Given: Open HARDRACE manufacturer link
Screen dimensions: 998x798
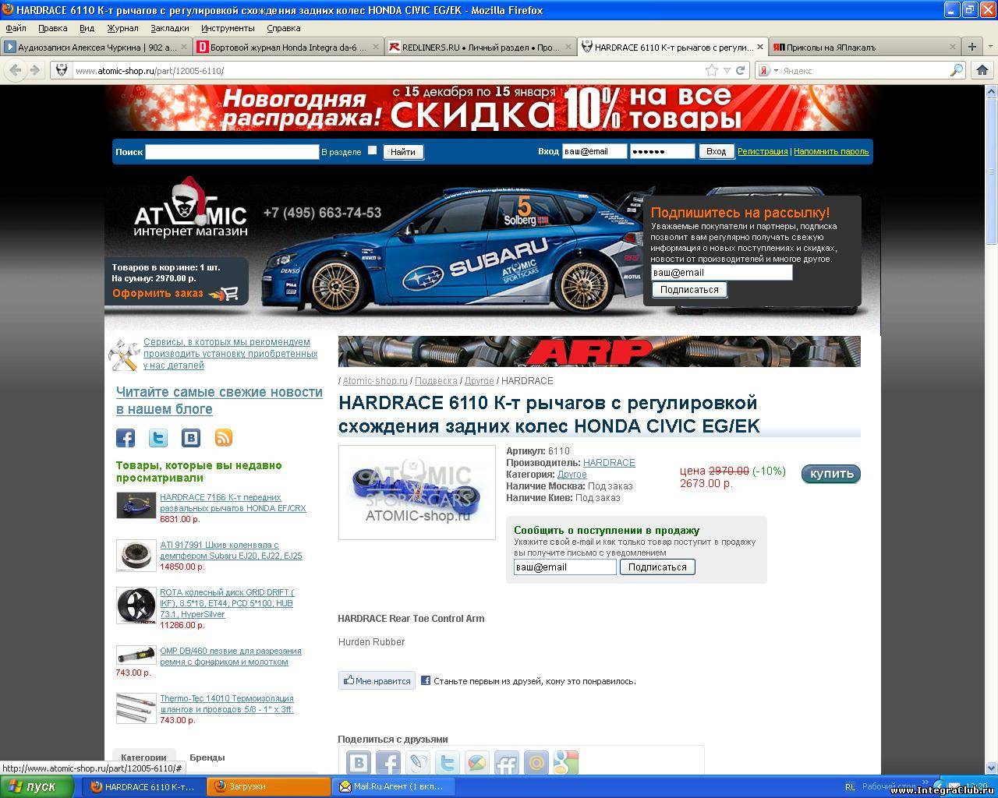Looking at the screenshot, I should [609, 463].
